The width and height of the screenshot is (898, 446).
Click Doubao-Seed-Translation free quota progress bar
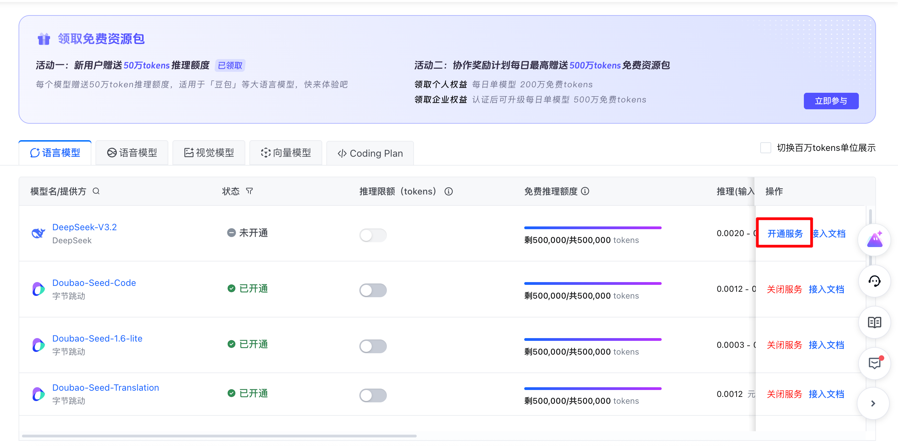pyautogui.click(x=593, y=389)
